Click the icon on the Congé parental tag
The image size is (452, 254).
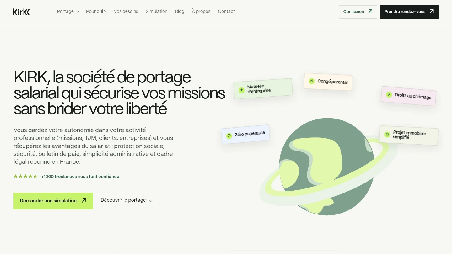[311, 81]
